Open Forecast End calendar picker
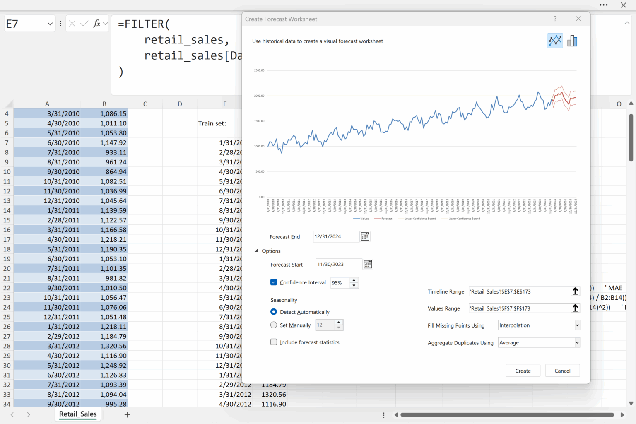Viewport: 636px width, 424px height. tap(365, 236)
